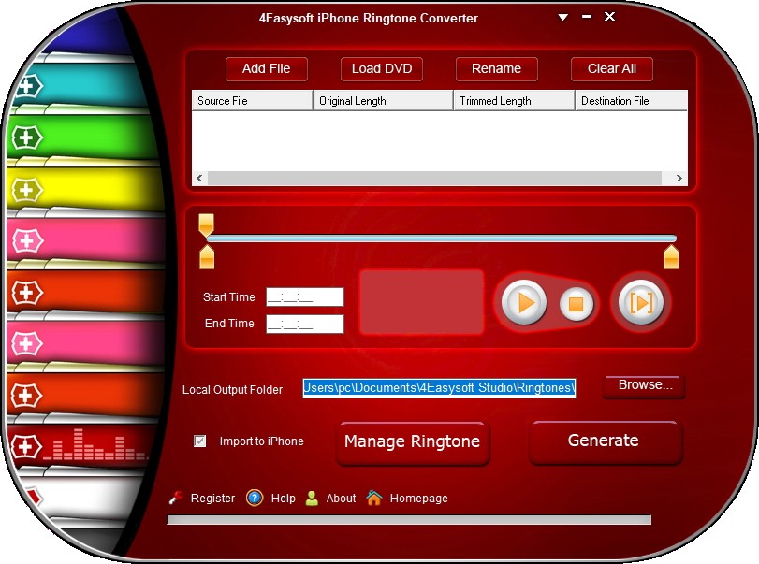Screen dimensions: 759x564
Task: Click the preview display area
Action: (421, 302)
